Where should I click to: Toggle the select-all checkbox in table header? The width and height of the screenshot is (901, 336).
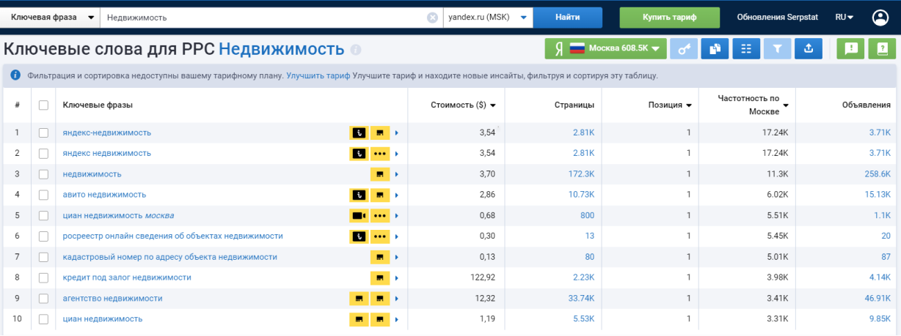pyautogui.click(x=43, y=105)
